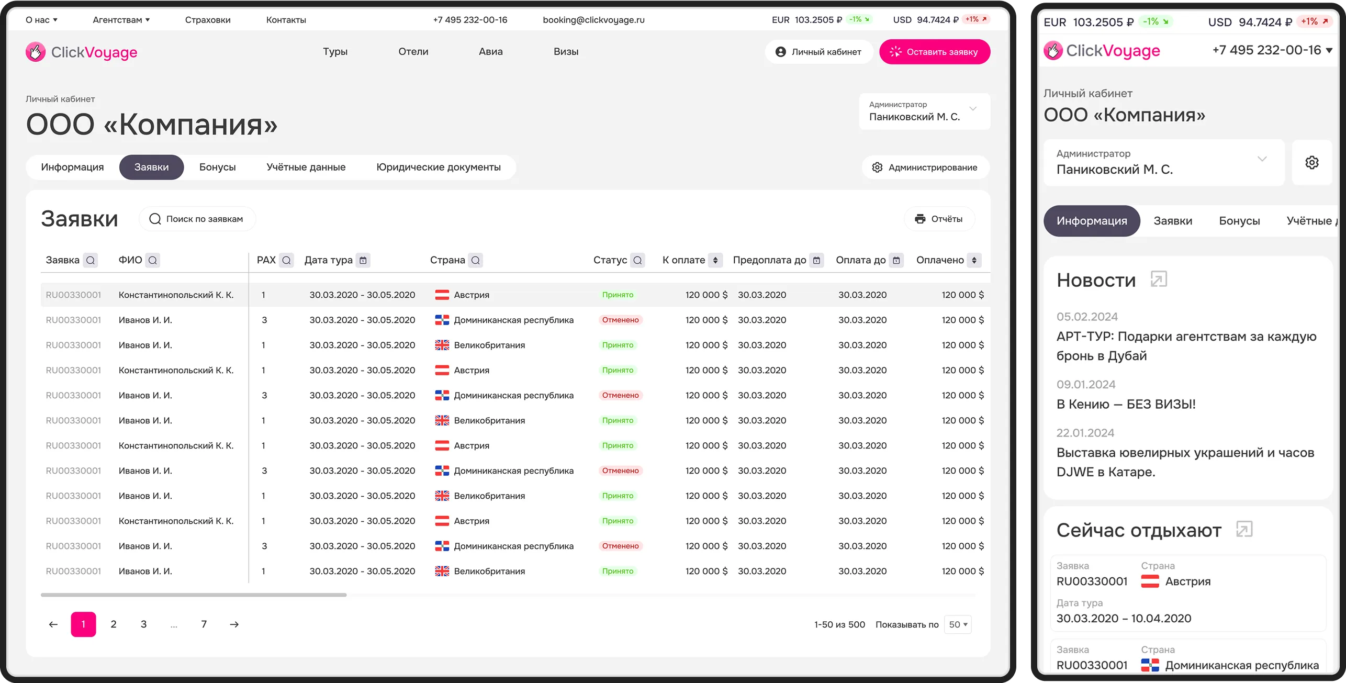Screen dimensions: 1346x683
Task: Open Показывать по 50 dropdown
Action: coord(958,624)
